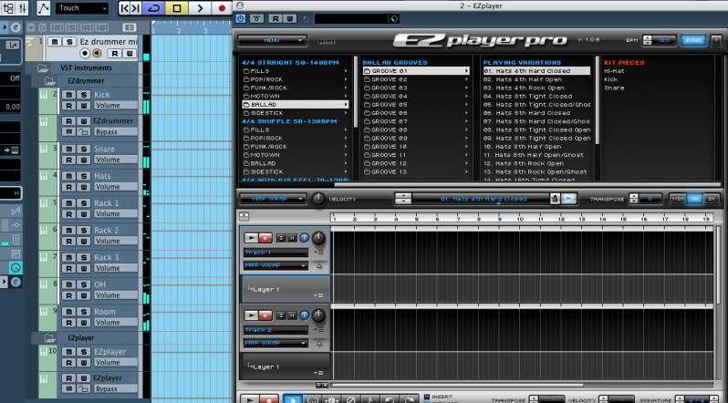Toggle the metronome icon beside groove name
Screen dimensions: 728x403
[x=555, y=199]
